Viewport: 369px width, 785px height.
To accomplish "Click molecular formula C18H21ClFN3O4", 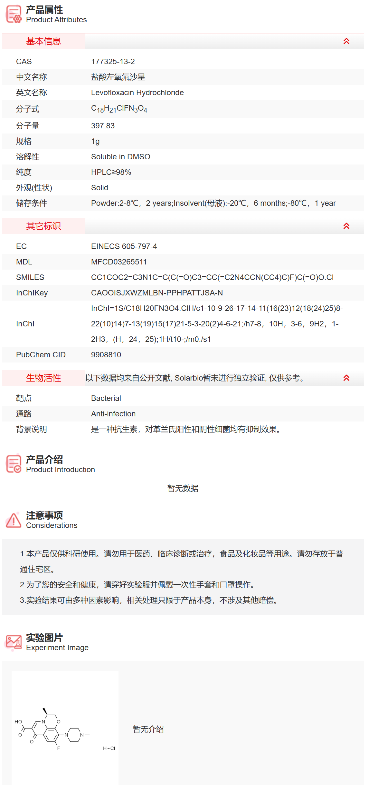I will pos(119,109).
